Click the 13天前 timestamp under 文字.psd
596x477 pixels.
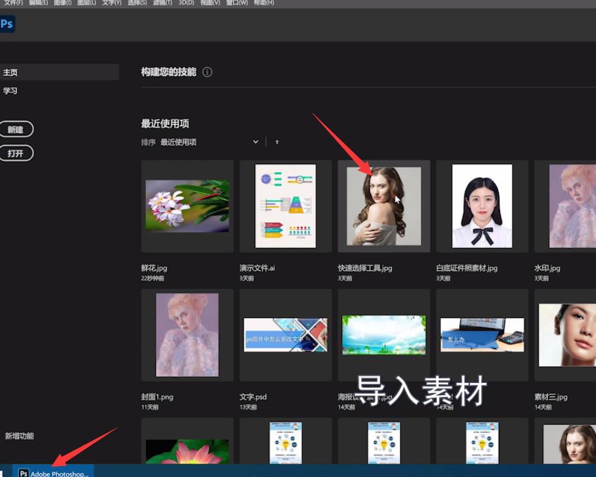tap(248, 407)
